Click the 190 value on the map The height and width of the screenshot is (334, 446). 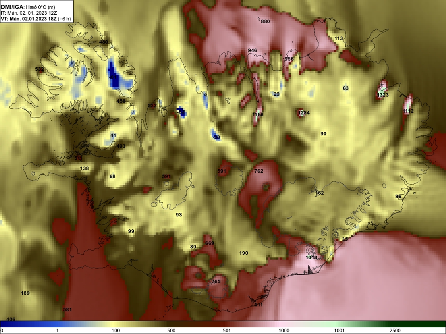coord(244,253)
